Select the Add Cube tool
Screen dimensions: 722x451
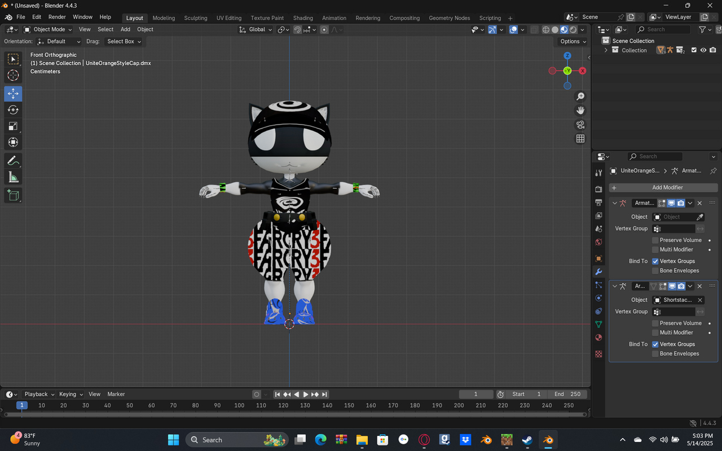pyautogui.click(x=14, y=196)
